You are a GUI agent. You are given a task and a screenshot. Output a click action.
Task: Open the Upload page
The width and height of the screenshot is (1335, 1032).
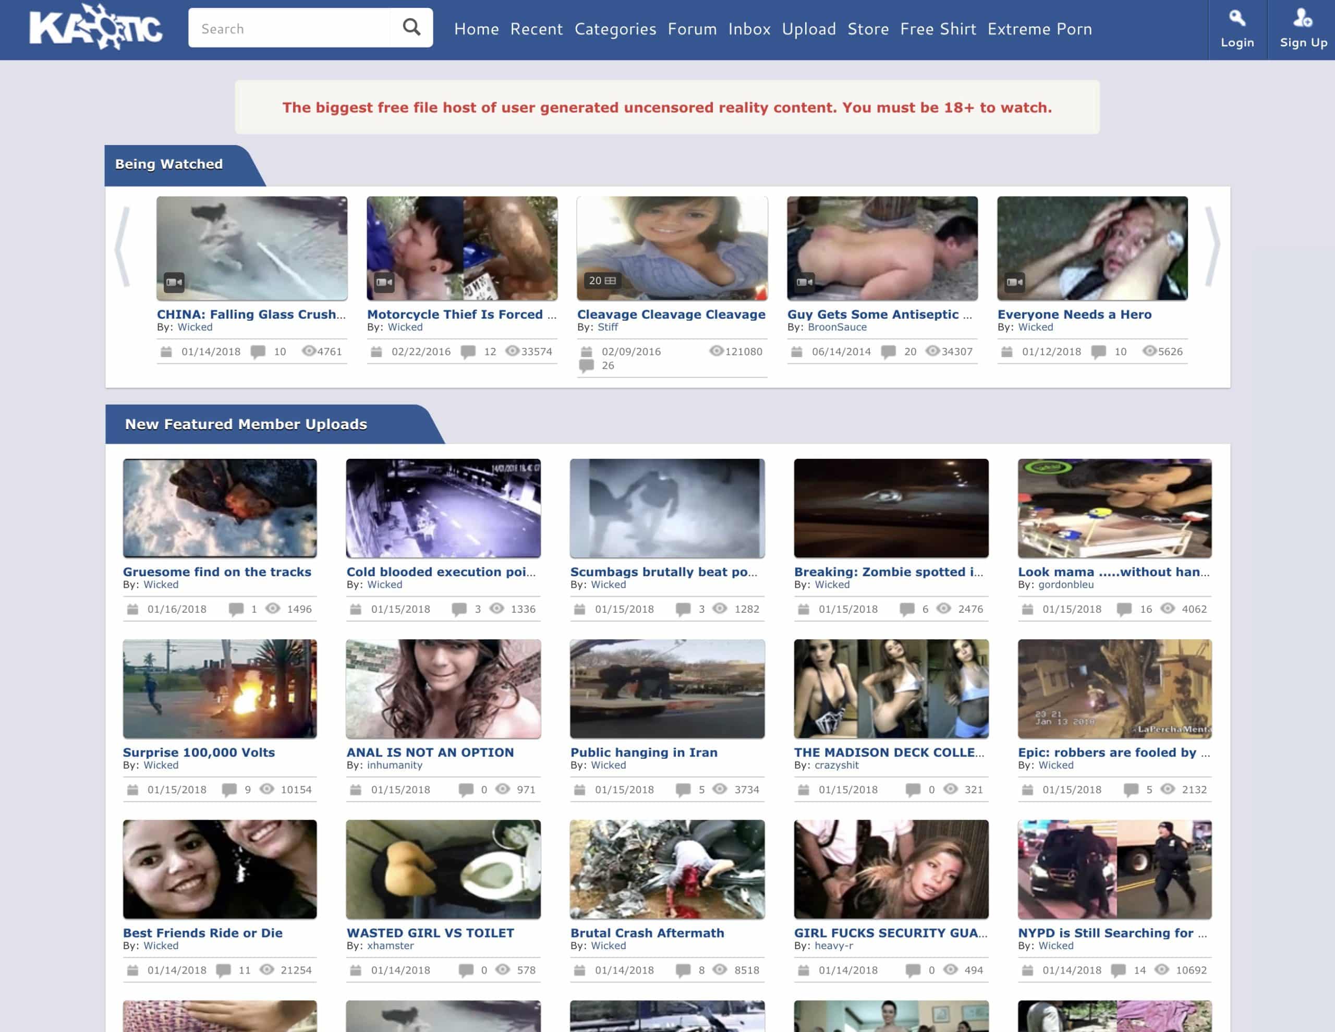coord(809,29)
